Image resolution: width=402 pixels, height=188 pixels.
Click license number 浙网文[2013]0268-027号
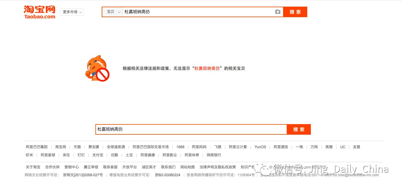tap(83, 175)
